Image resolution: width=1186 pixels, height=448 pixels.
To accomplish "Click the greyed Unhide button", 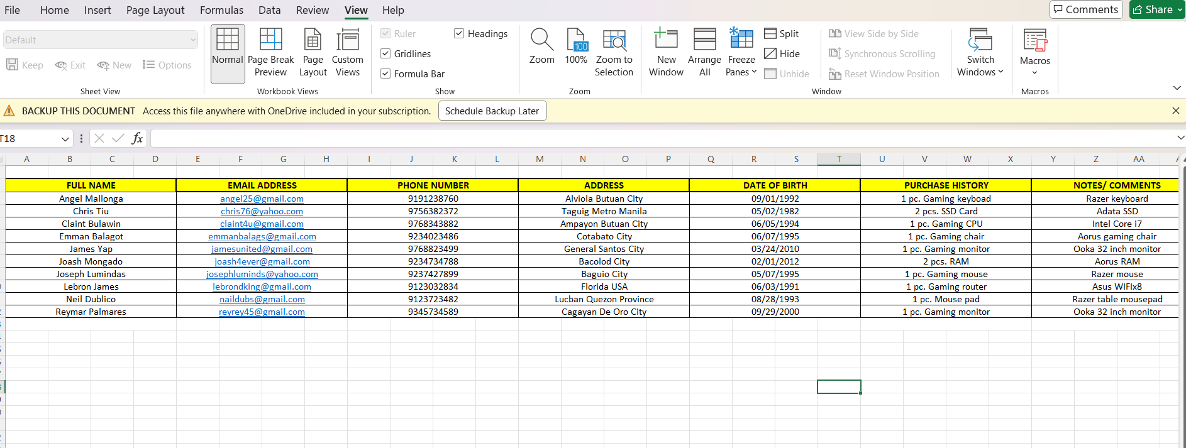I will pos(787,74).
